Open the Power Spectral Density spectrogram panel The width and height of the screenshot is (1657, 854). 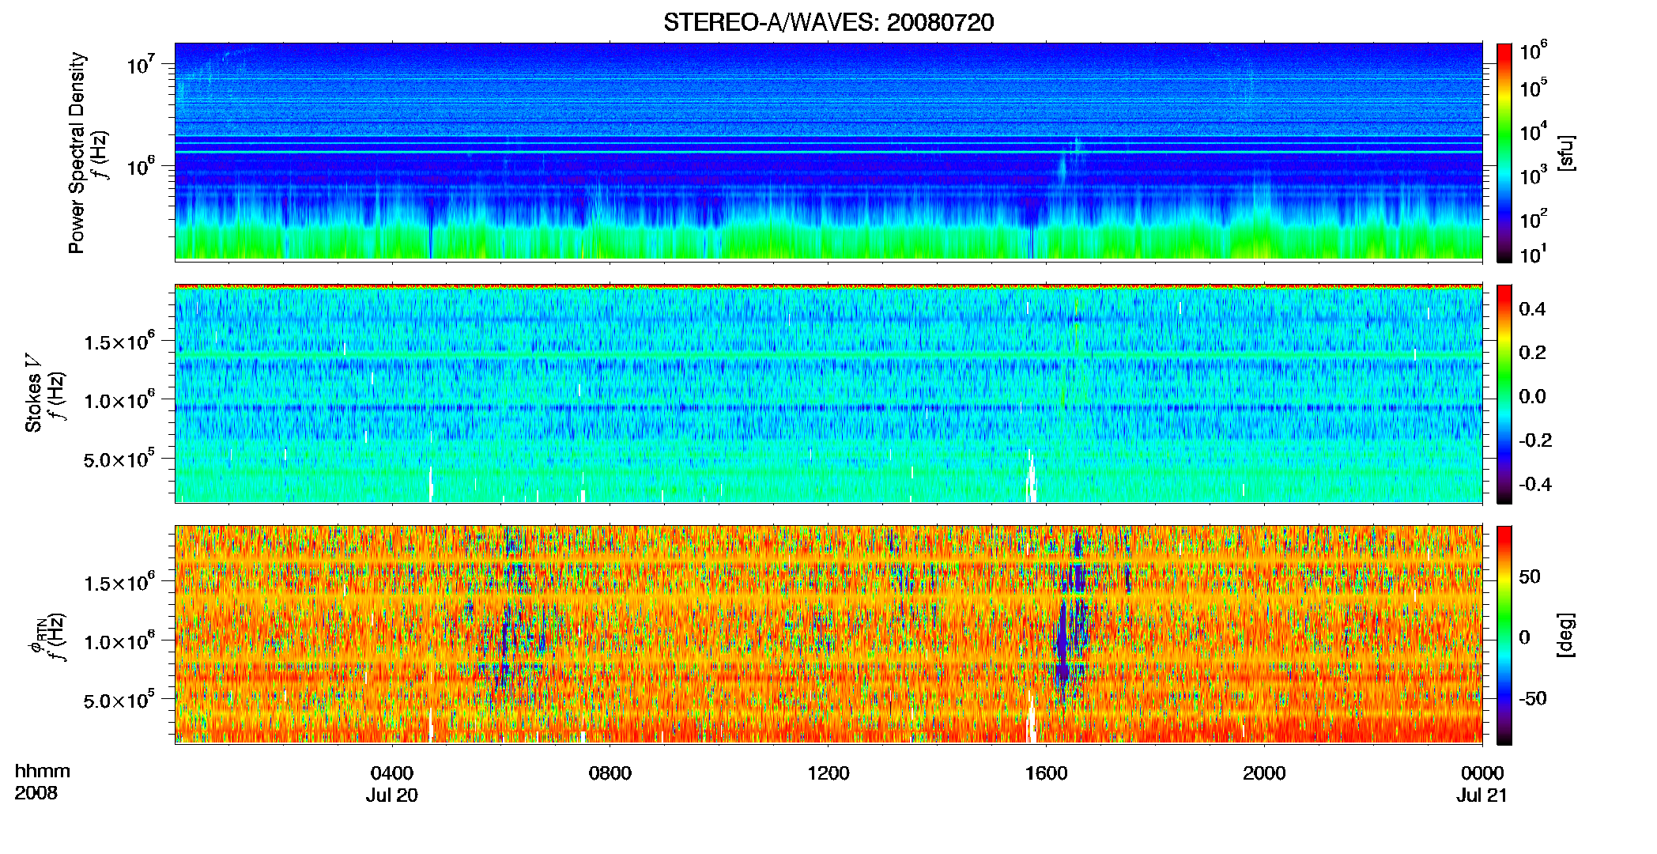[828, 151]
